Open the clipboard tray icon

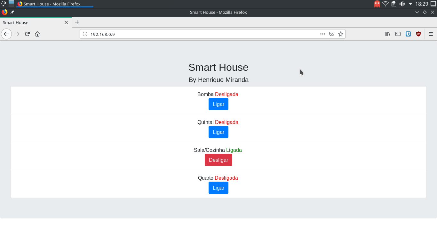click(x=394, y=4)
